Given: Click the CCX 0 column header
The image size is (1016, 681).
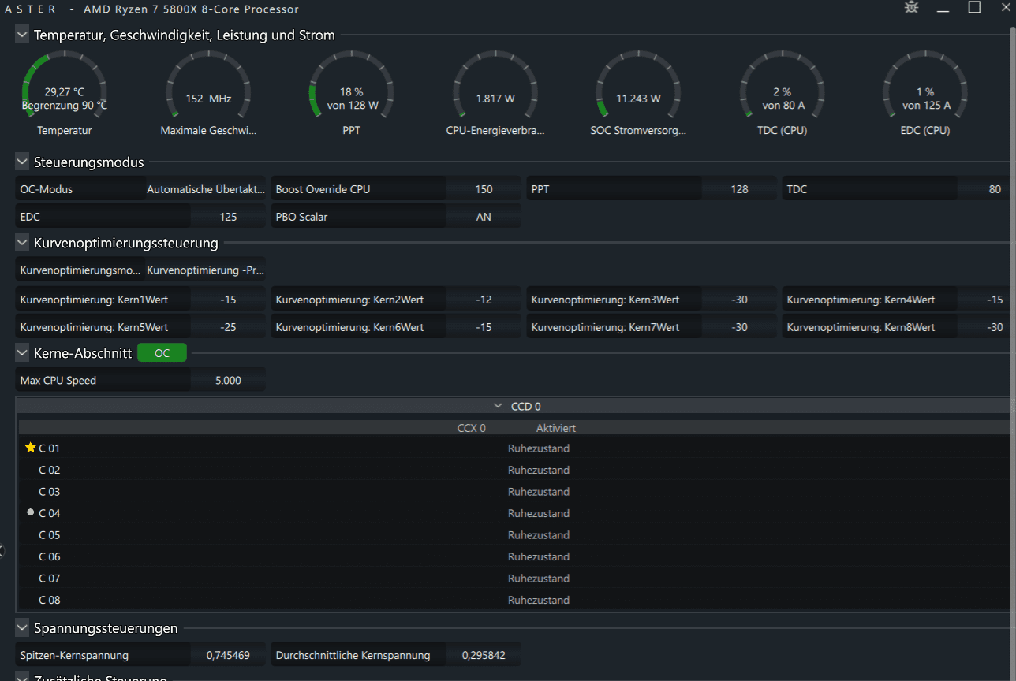Looking at the screenshot, I should click(x=472, y=428).
